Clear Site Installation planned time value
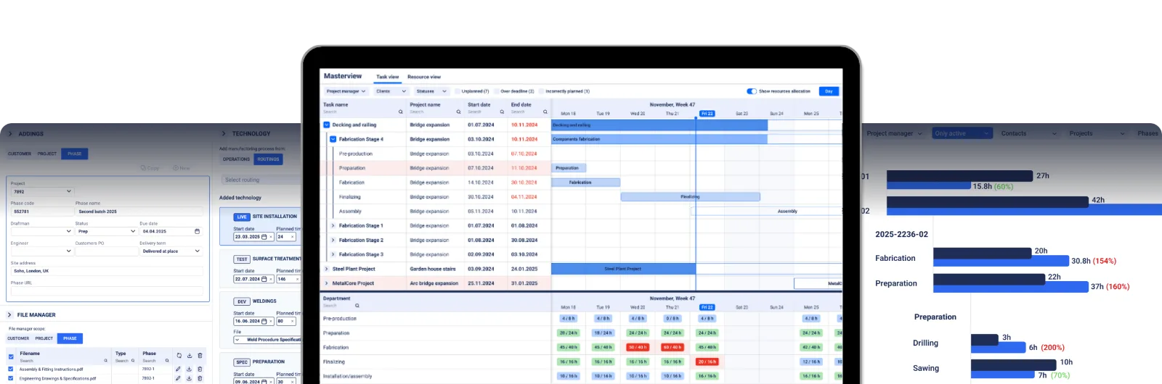 click(x=293, y=237)
